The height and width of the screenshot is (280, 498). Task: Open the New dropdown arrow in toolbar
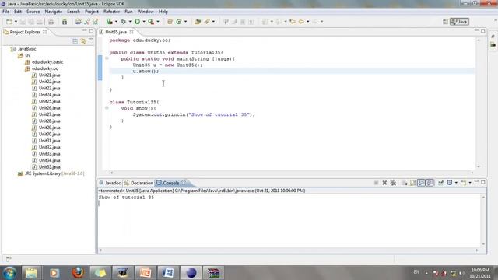click(x=16, y=22)
